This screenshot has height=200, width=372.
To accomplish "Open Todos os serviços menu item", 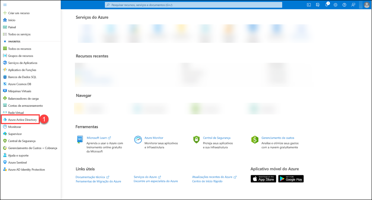I will pyautogui.click(x=19, y=34).
